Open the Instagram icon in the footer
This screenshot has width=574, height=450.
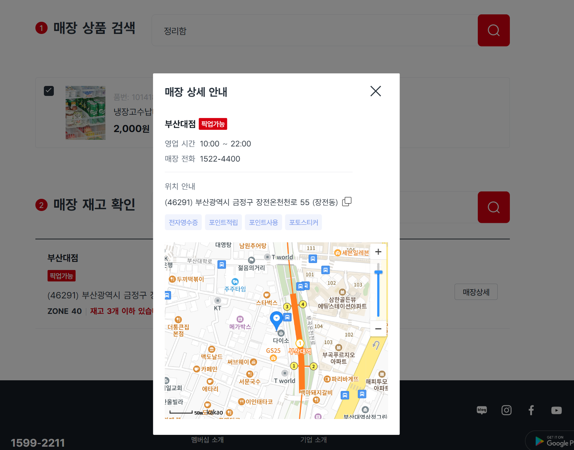[x=506, y=410]
